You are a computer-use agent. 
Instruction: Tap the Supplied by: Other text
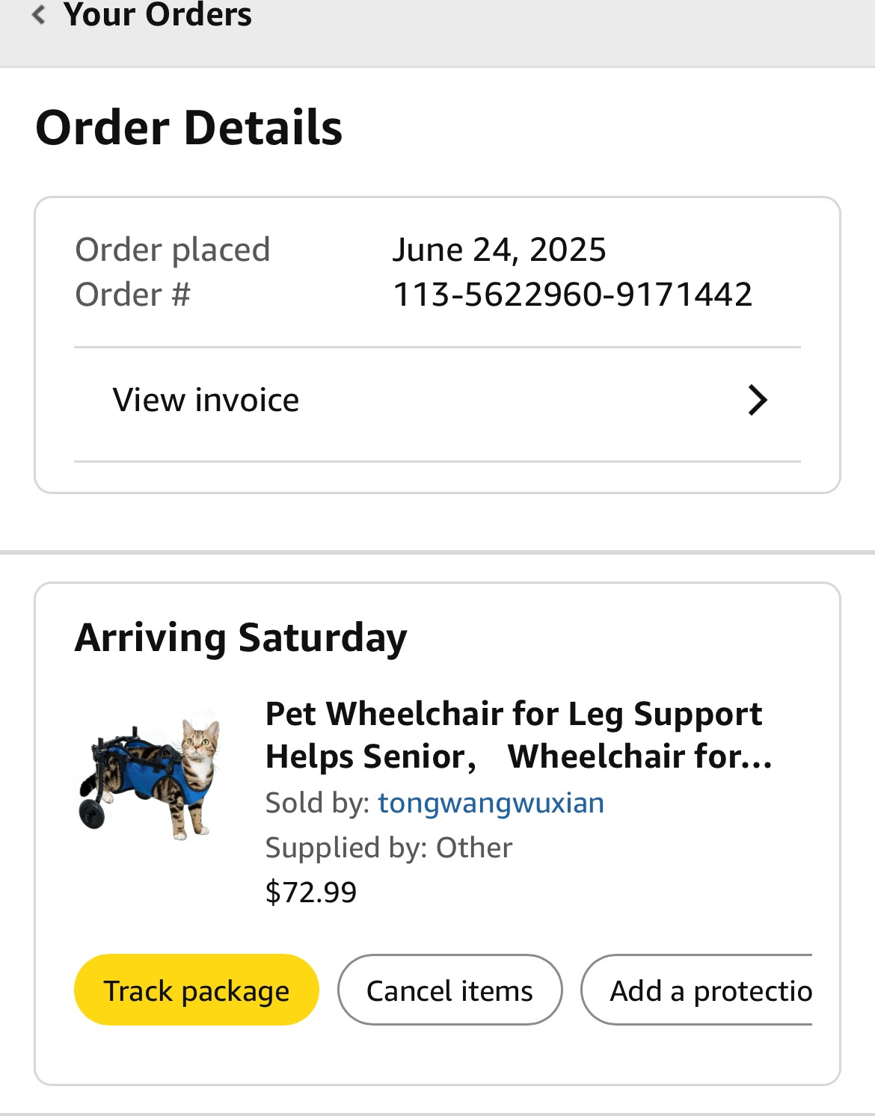[389, 848]
